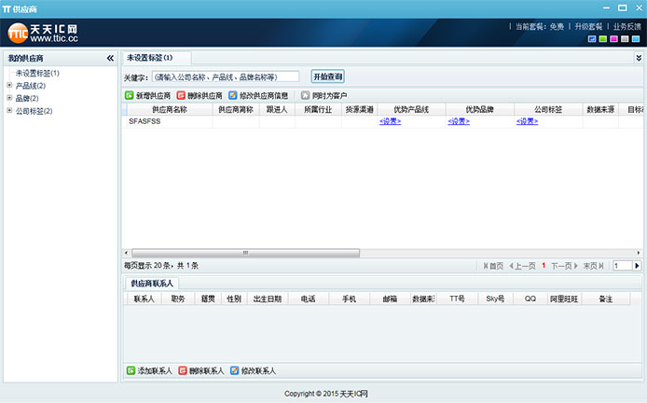The image size is (647, 403).
Task: Click the 添加联系人 (add contact) icon
Action: point(130,370)
